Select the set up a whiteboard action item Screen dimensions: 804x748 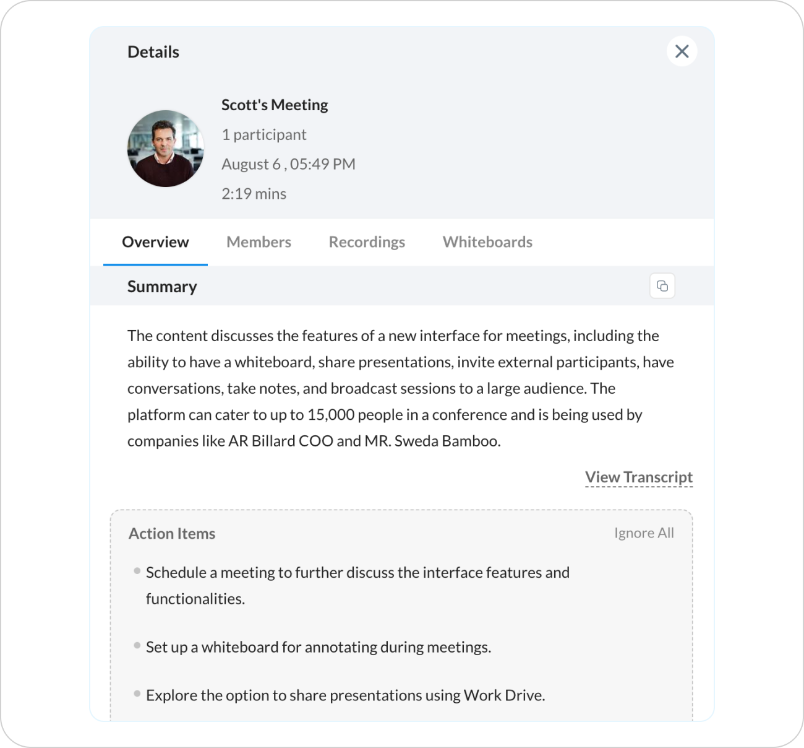[x=319, y=647]
